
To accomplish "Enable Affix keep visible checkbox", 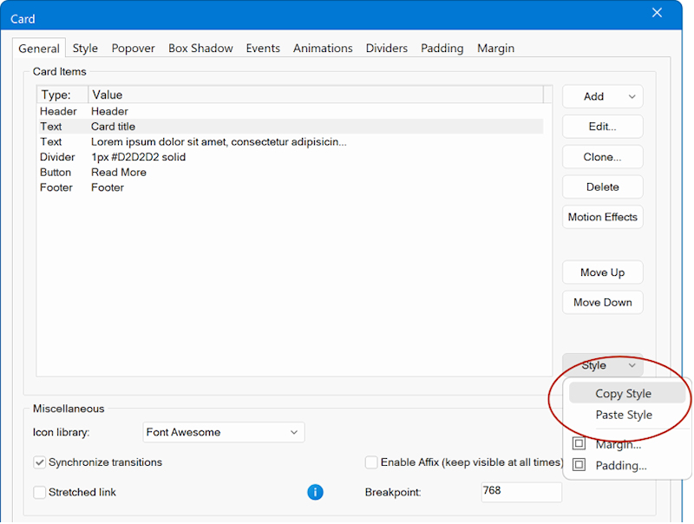I will (372, 462).
